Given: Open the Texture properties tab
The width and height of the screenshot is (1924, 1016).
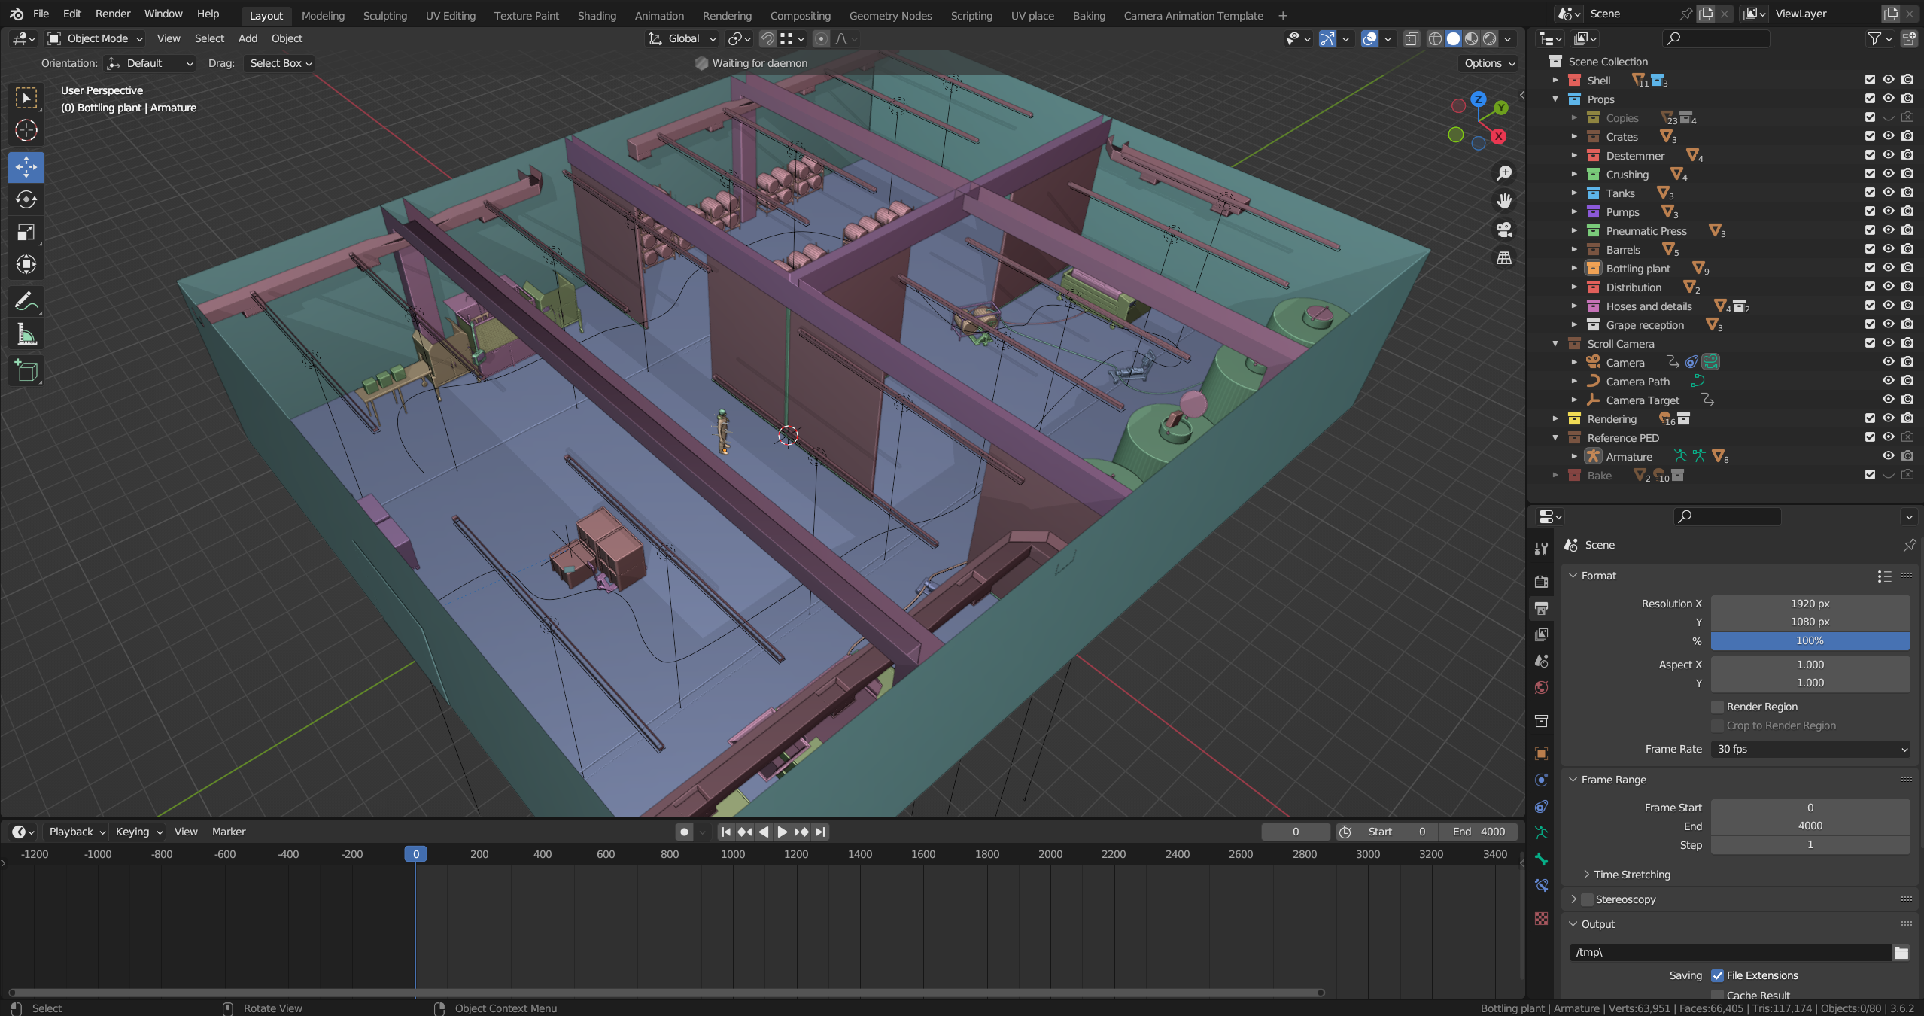Looking at the screenshot, I should click(1541, 918).
